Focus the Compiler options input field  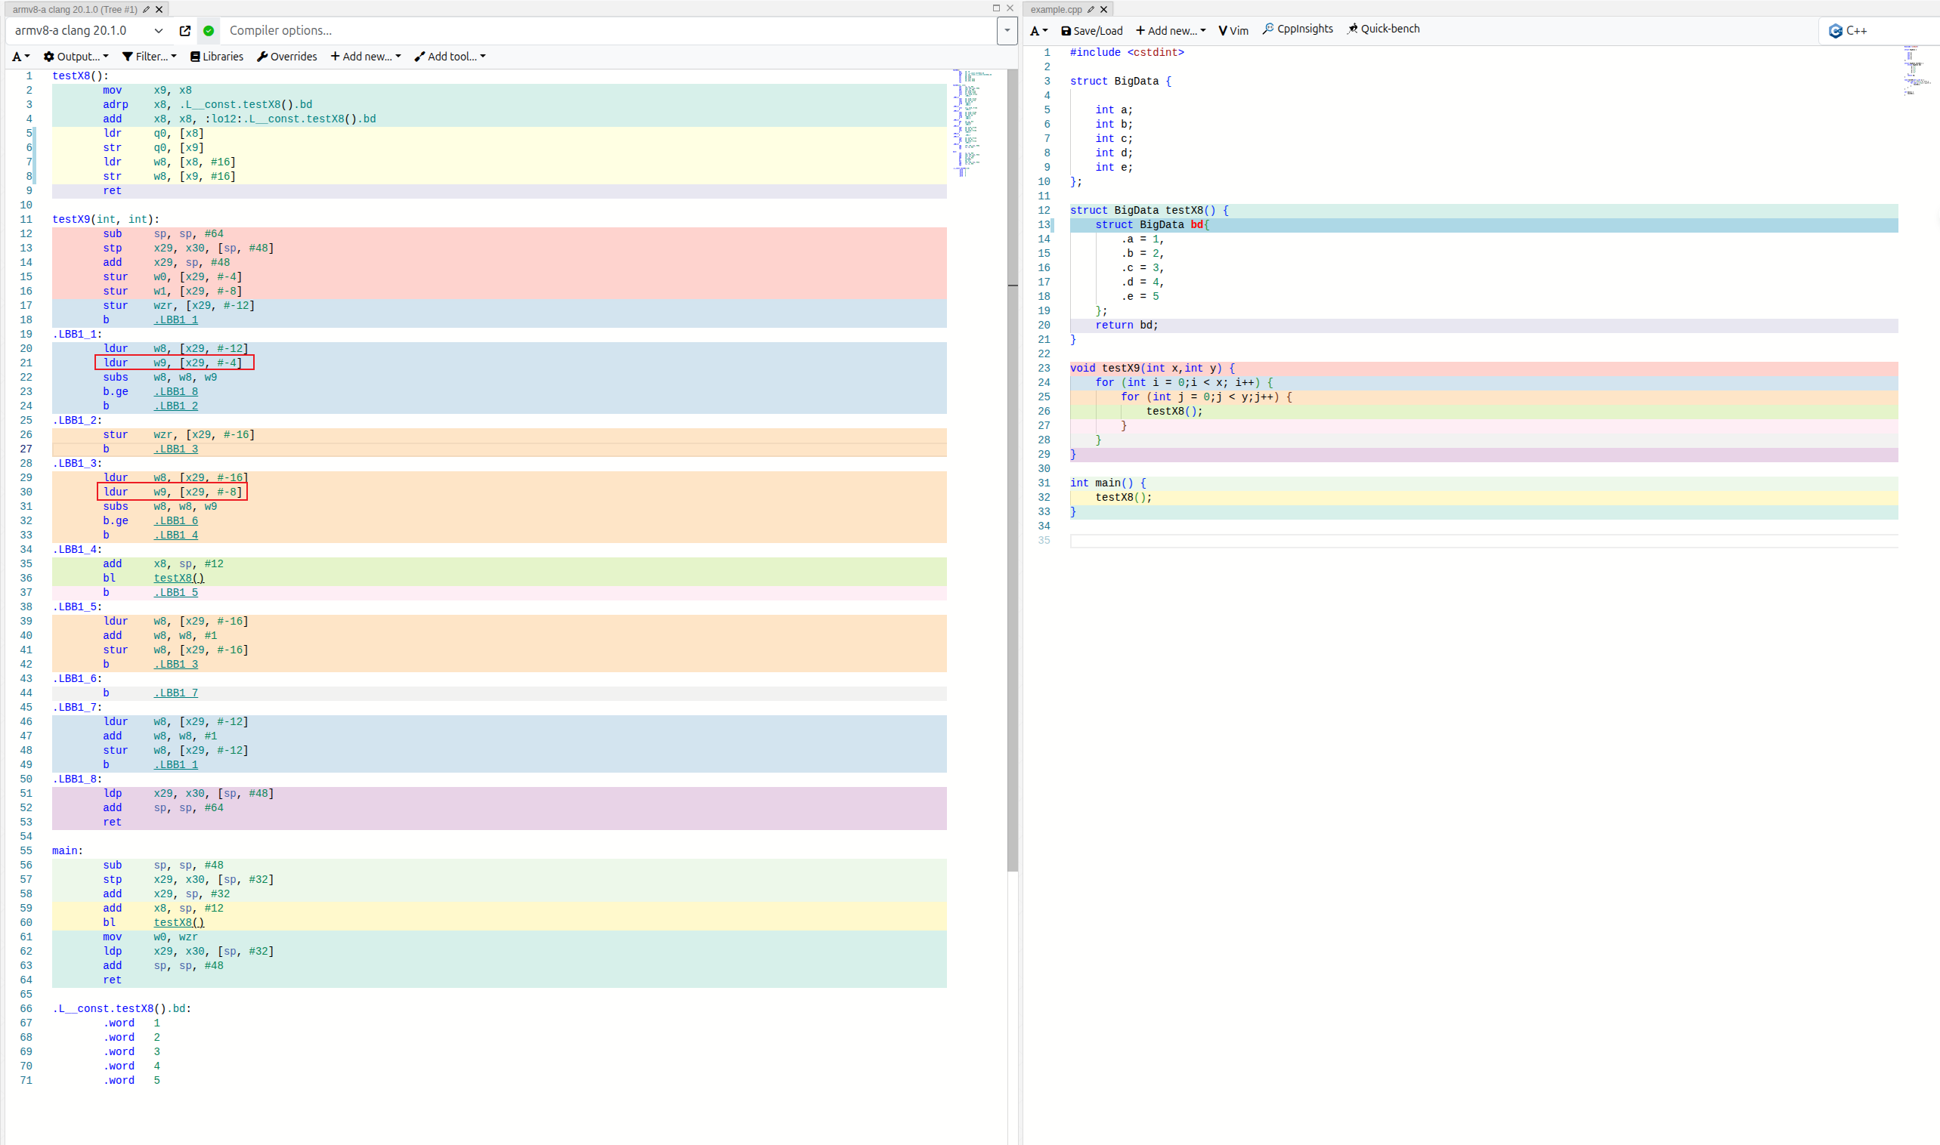pyautogui.click(x=602, y=31)
